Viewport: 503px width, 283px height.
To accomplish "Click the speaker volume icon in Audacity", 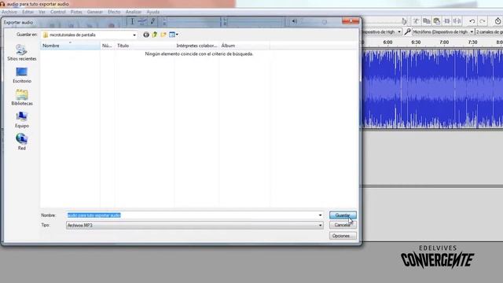I will 294,21.
